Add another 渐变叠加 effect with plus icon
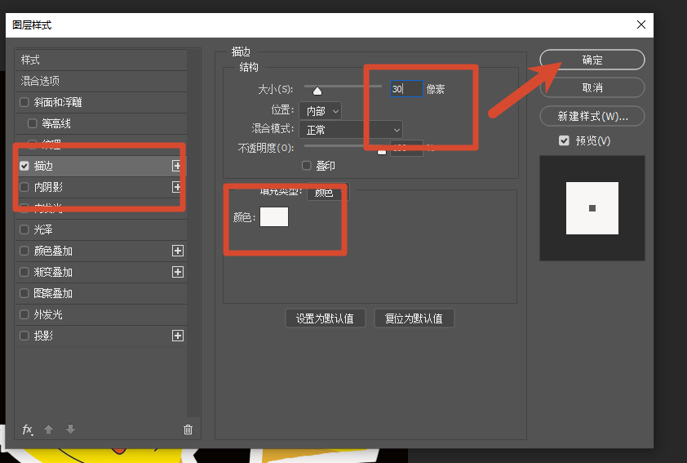This screenshot has width=687, height=463. pyautogui.click(x=177, y=272)
